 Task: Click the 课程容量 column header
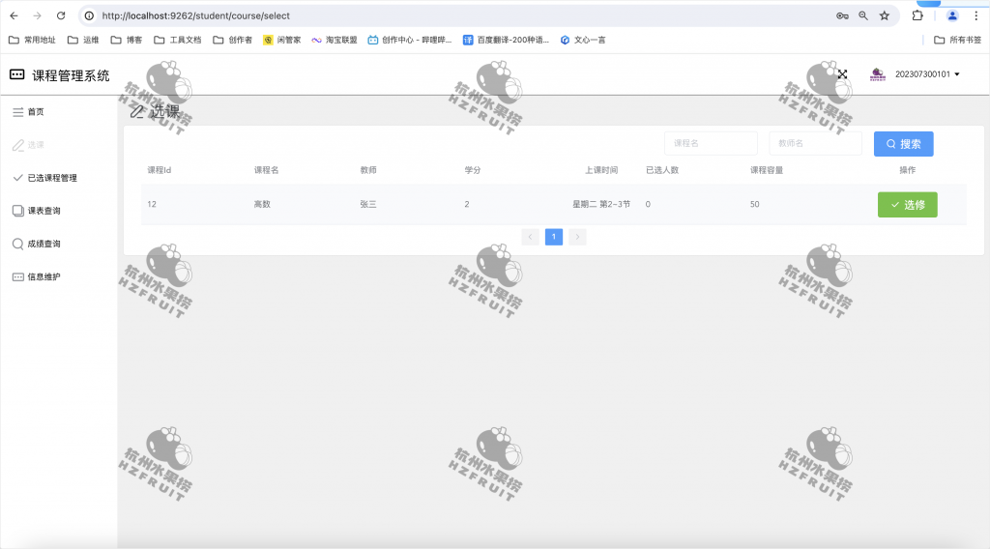767,170
